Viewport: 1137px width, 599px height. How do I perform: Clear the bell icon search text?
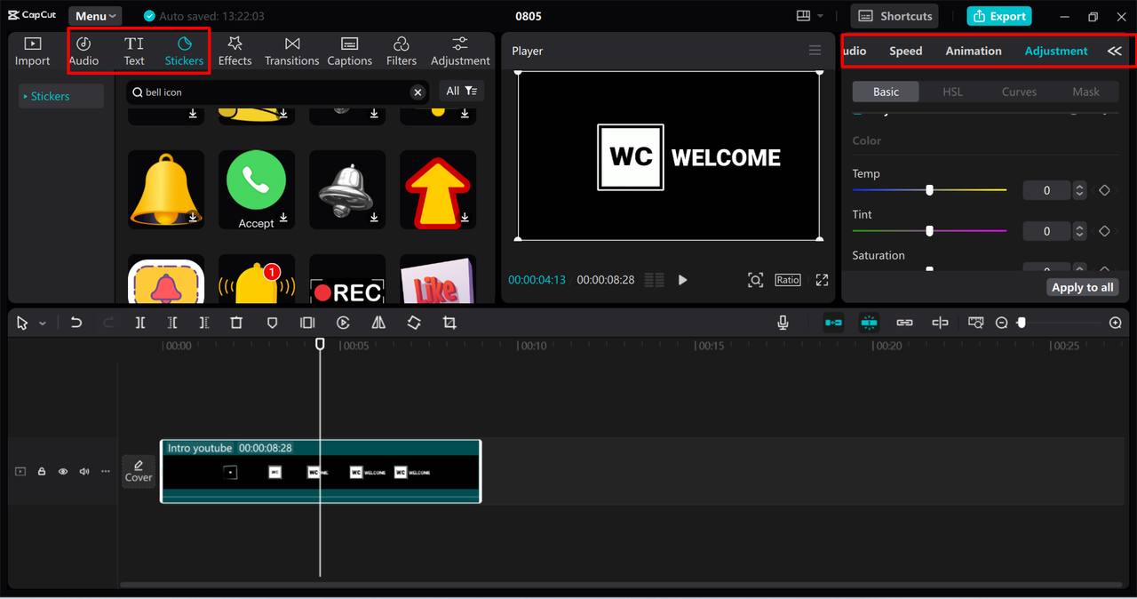pos(417,92)
